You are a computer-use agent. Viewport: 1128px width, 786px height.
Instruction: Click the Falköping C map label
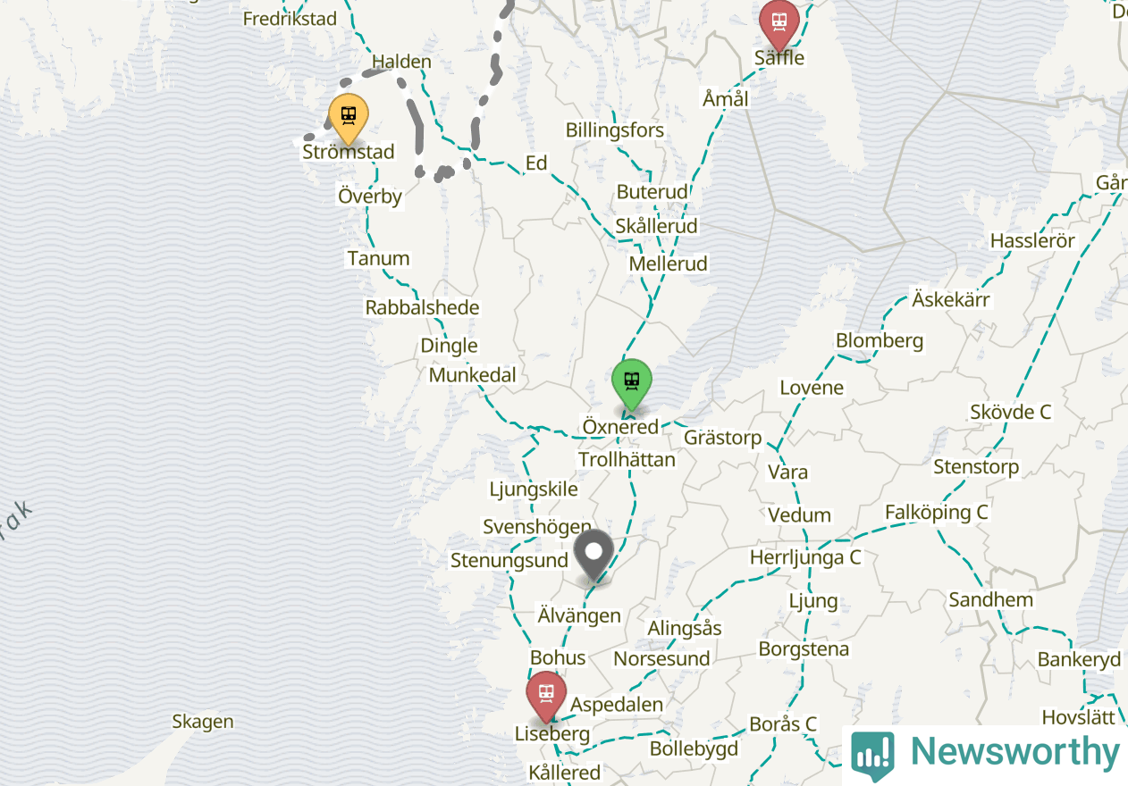click(937, 513)
